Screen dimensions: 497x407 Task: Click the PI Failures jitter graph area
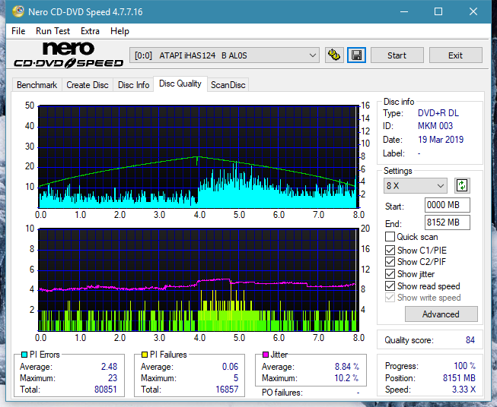(x=199, y=279)
